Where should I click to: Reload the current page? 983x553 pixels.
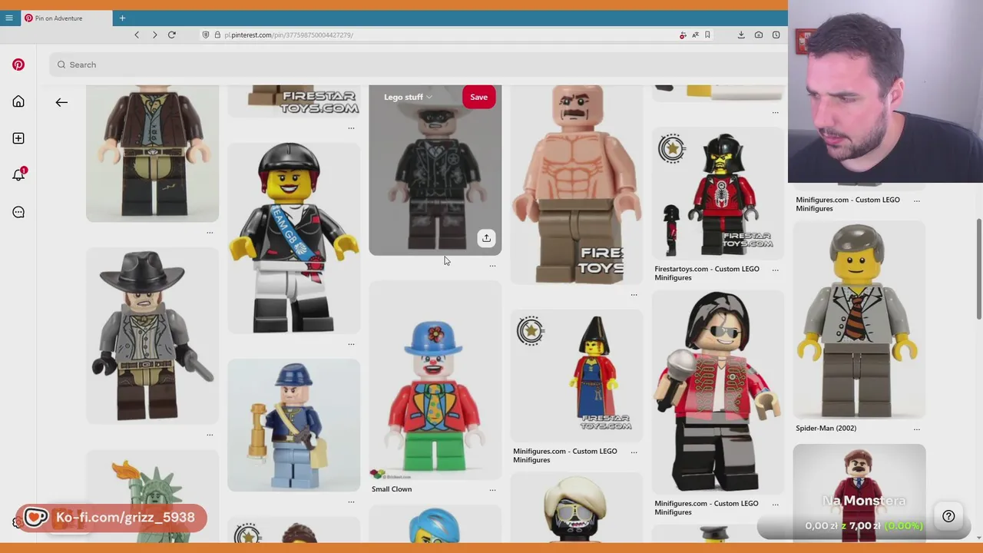click(172, 35)
